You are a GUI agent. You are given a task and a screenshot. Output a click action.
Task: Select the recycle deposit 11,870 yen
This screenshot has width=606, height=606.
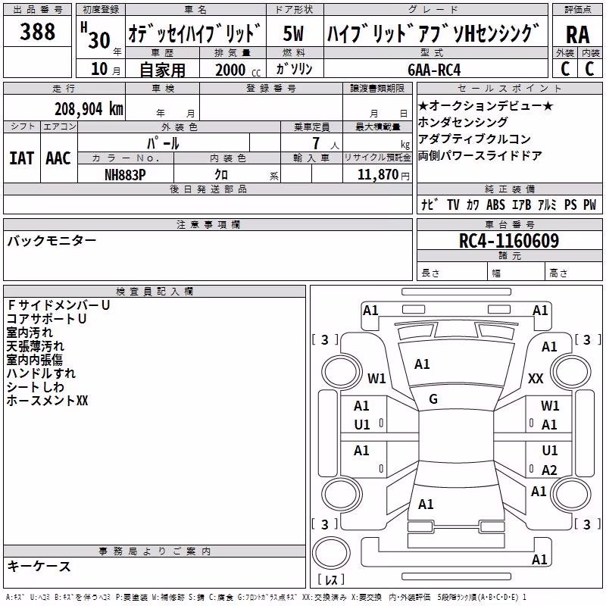pos(383,175)
